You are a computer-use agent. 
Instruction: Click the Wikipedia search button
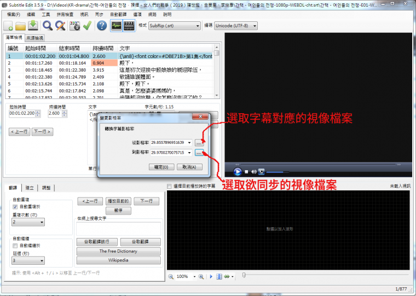[x=118, y=260]
